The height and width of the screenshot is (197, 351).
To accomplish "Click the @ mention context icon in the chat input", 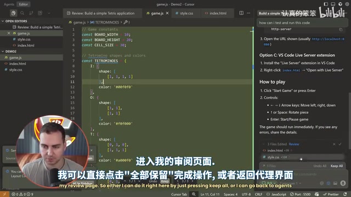I will point(322,183).
